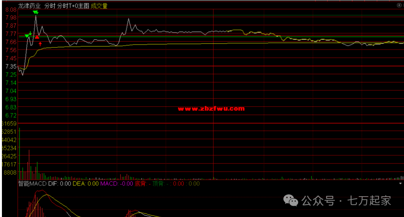The image size is (404, 217).
Task: Click the green down triangle near the 7.77 line
Action: click(x=27, y=36)
